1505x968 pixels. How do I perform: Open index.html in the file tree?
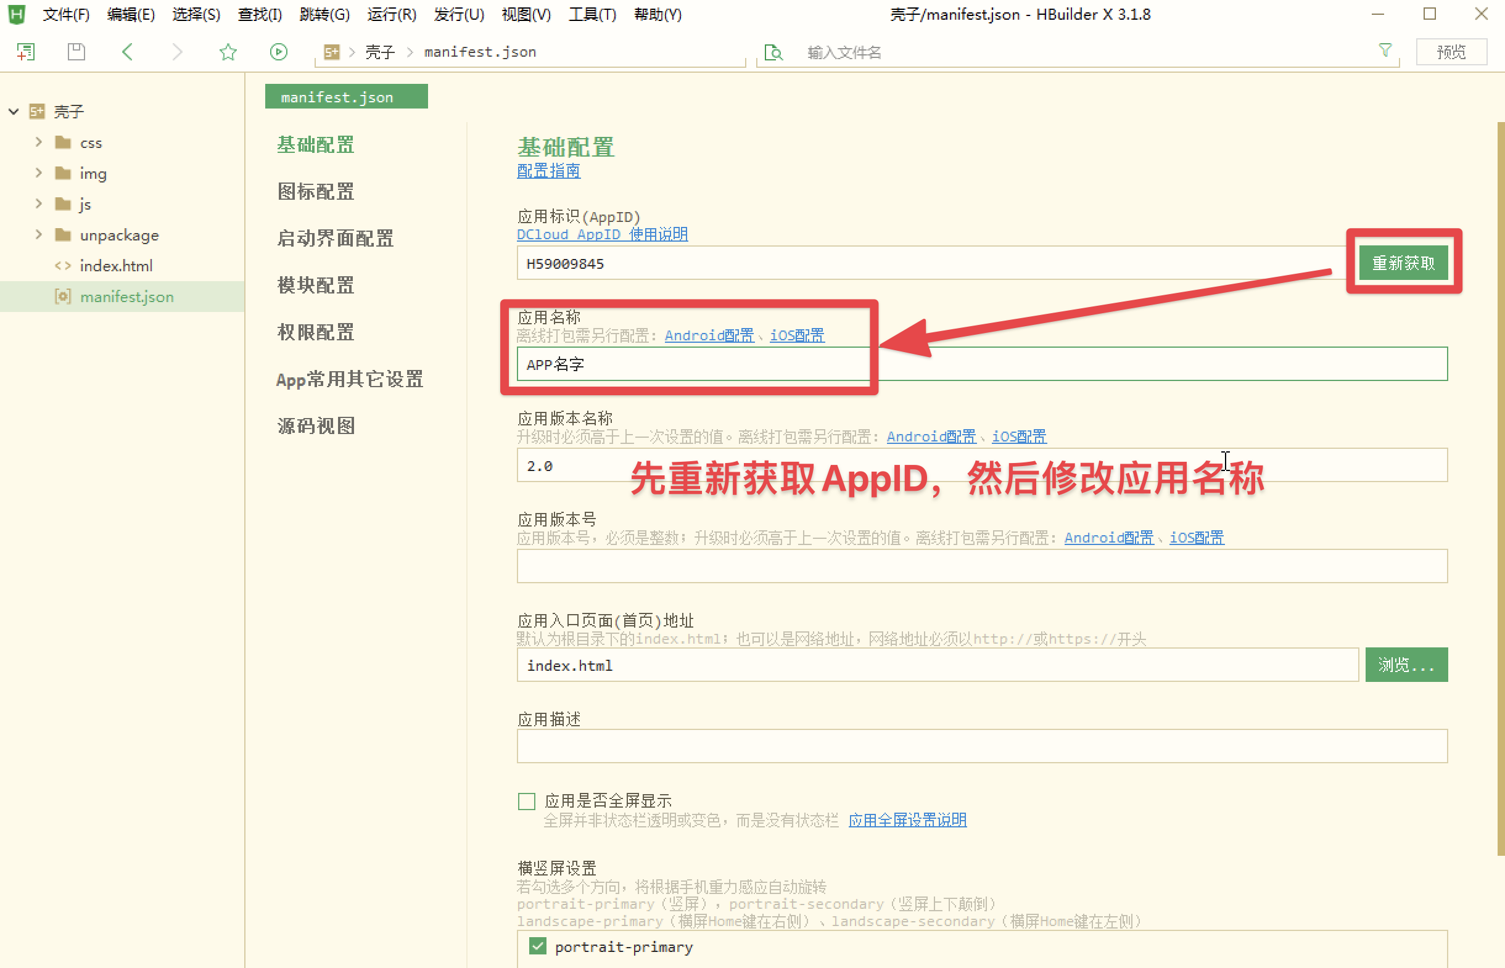tap(116, 266)
